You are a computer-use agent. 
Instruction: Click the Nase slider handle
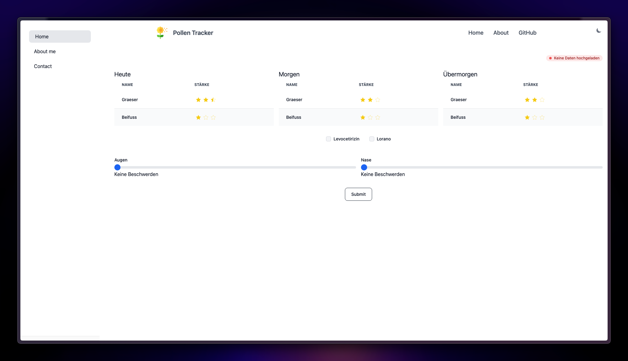(364, 167)
